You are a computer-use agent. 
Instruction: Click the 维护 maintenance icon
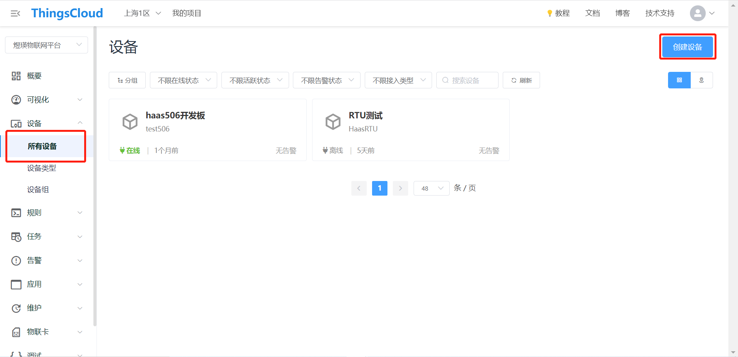16,308
